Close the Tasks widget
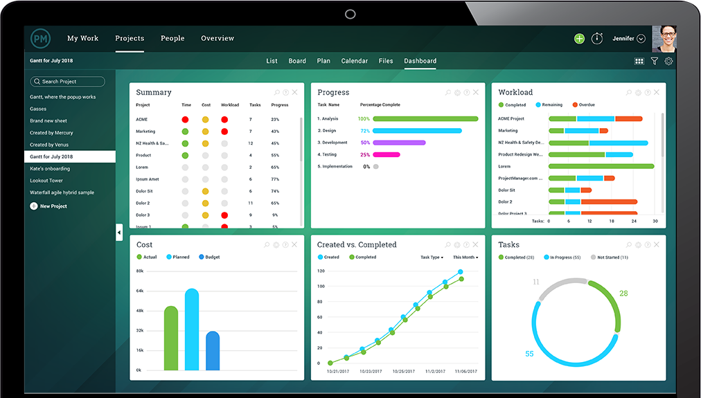The width and height of the screenshot is (701, 398). click(x=656, y=245)
